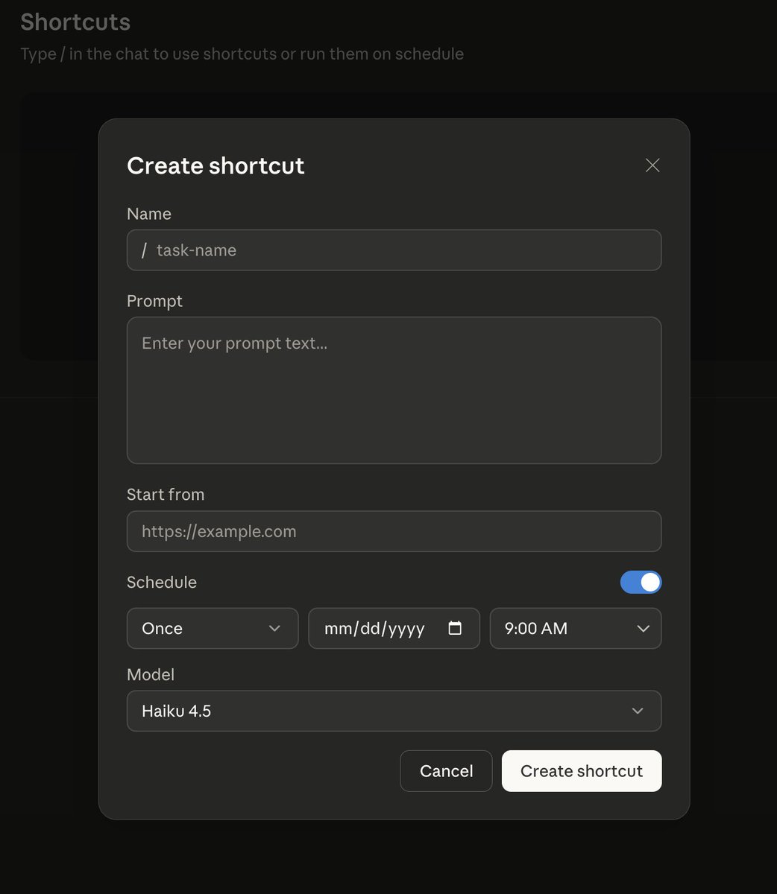Click the Name field label
This screenshot has width=777, height=894.
pos(149,214)
